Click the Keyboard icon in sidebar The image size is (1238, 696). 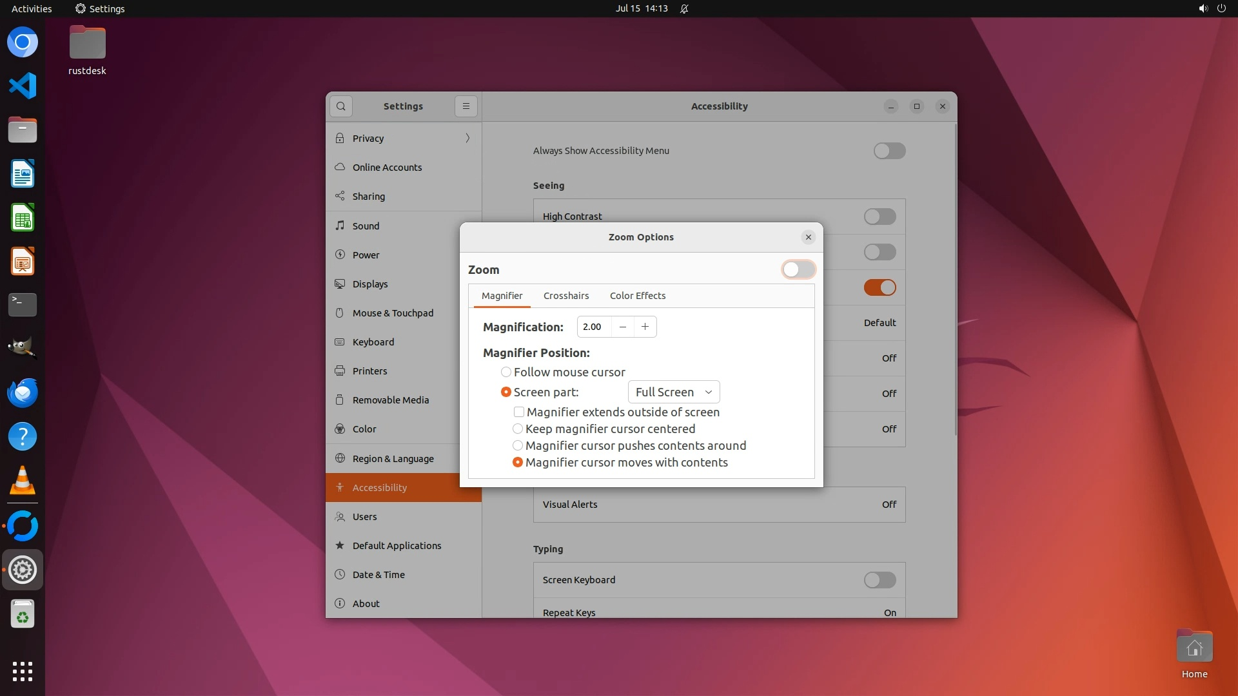(340, 342)
